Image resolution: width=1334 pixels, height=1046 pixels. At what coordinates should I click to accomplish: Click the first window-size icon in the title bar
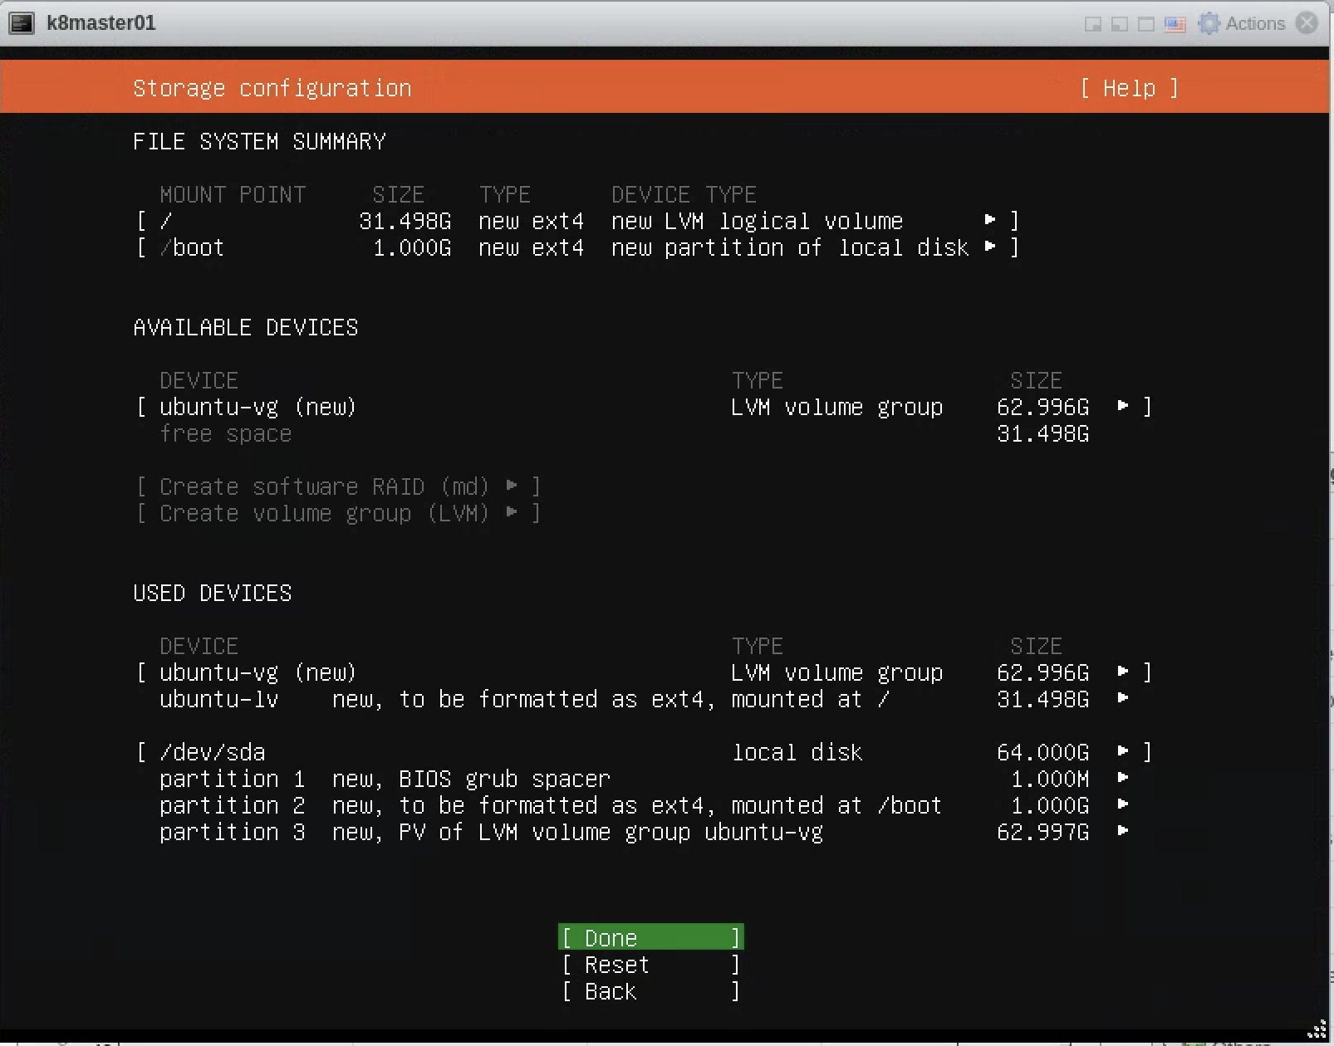pos(1092,24)
